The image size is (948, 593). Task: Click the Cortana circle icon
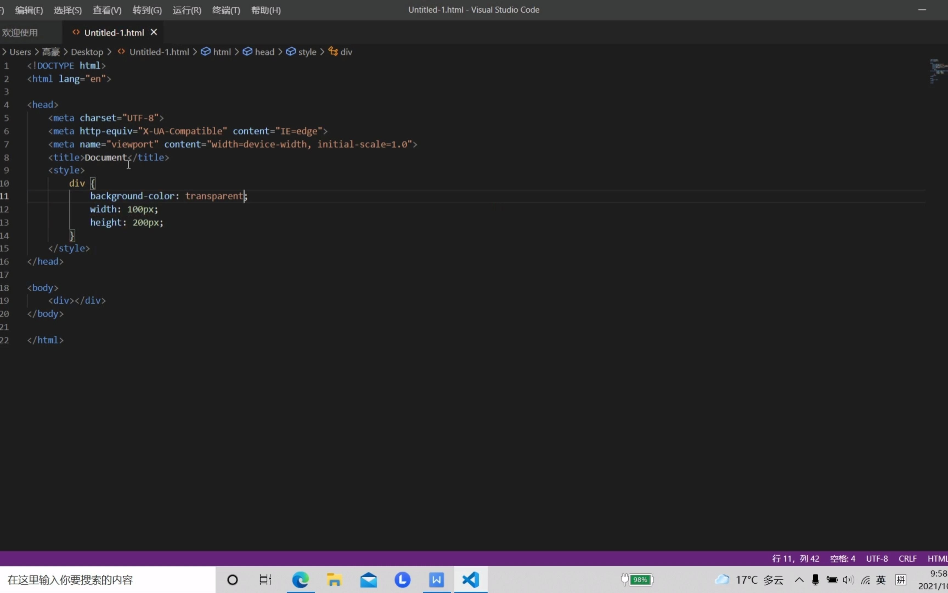[x=232, y=579]
